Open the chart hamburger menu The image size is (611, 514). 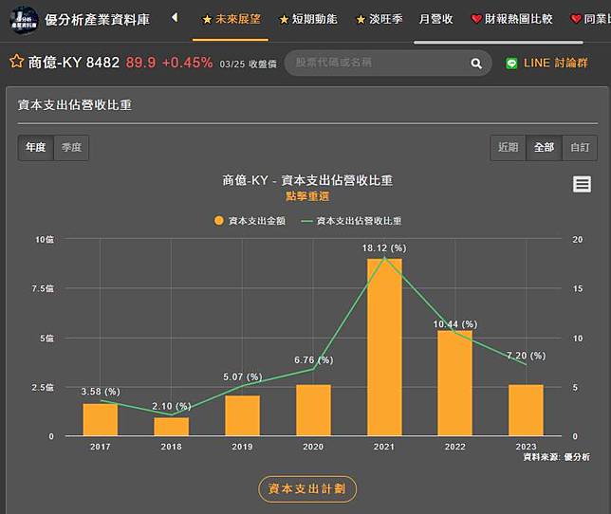pyautogui.click(x=582, y=184)
